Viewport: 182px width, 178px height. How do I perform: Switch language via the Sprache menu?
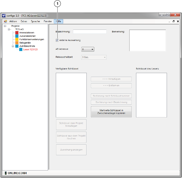(36, 22)
